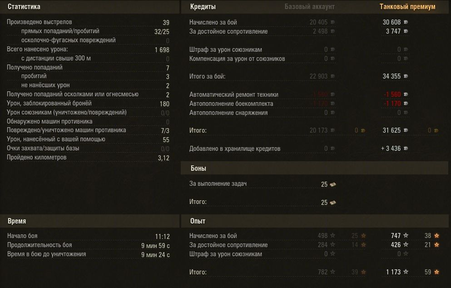451x288 pixels.
Task: Click the credits icon beside 34 355
Action: 406,76
